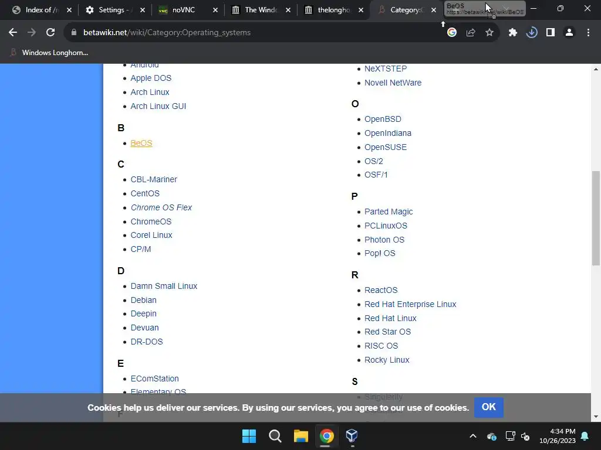Open the Damn Small Linux link
This screenshot has width=601, height=450.
pos(164,286)
